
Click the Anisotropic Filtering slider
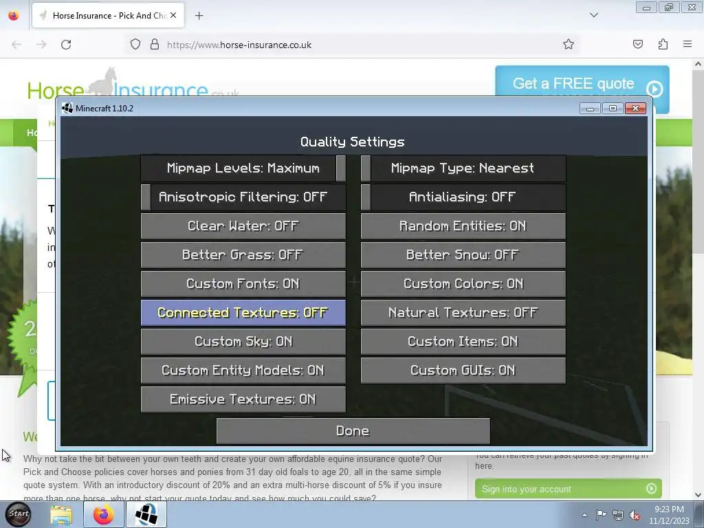(x=243, y=197)
